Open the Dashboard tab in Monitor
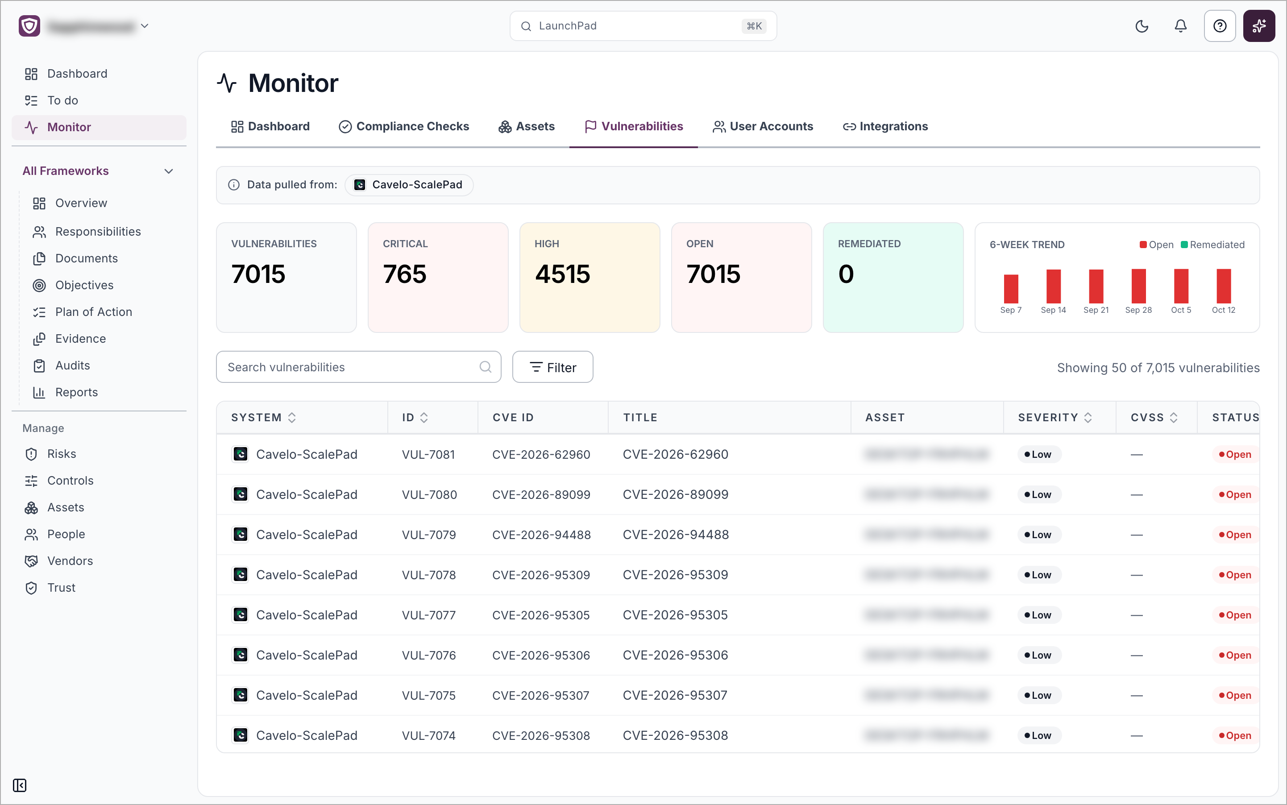 point(270,126)
